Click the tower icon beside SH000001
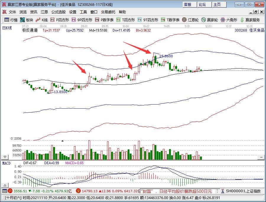The height and width of the screenshot is (202, 266). click(223, 191)
